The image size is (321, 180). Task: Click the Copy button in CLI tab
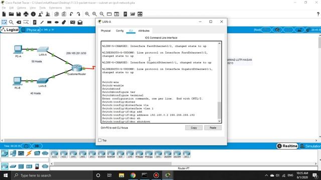pyautogui.click(x=194, y=127)
